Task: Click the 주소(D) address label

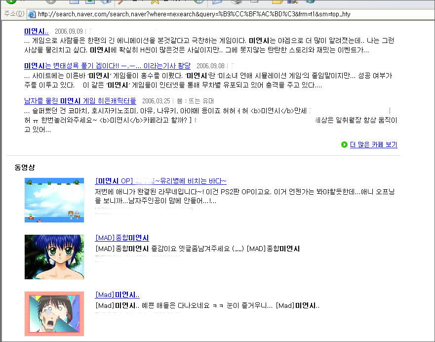Action: click(x=14, y=13)
